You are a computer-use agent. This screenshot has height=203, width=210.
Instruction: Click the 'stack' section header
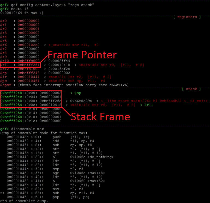[x=191, y=89]
